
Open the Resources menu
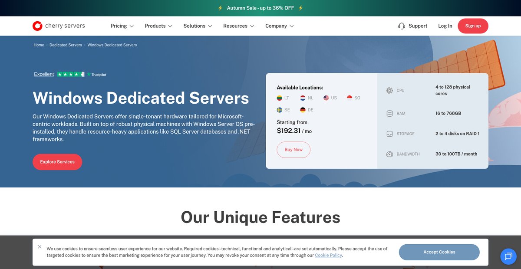tap(238, 26)
